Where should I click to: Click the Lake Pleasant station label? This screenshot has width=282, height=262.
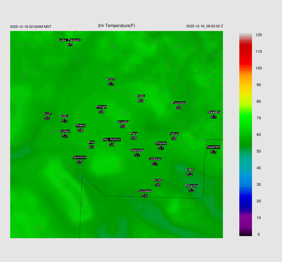pyautogui.click(x=70, y=40)
